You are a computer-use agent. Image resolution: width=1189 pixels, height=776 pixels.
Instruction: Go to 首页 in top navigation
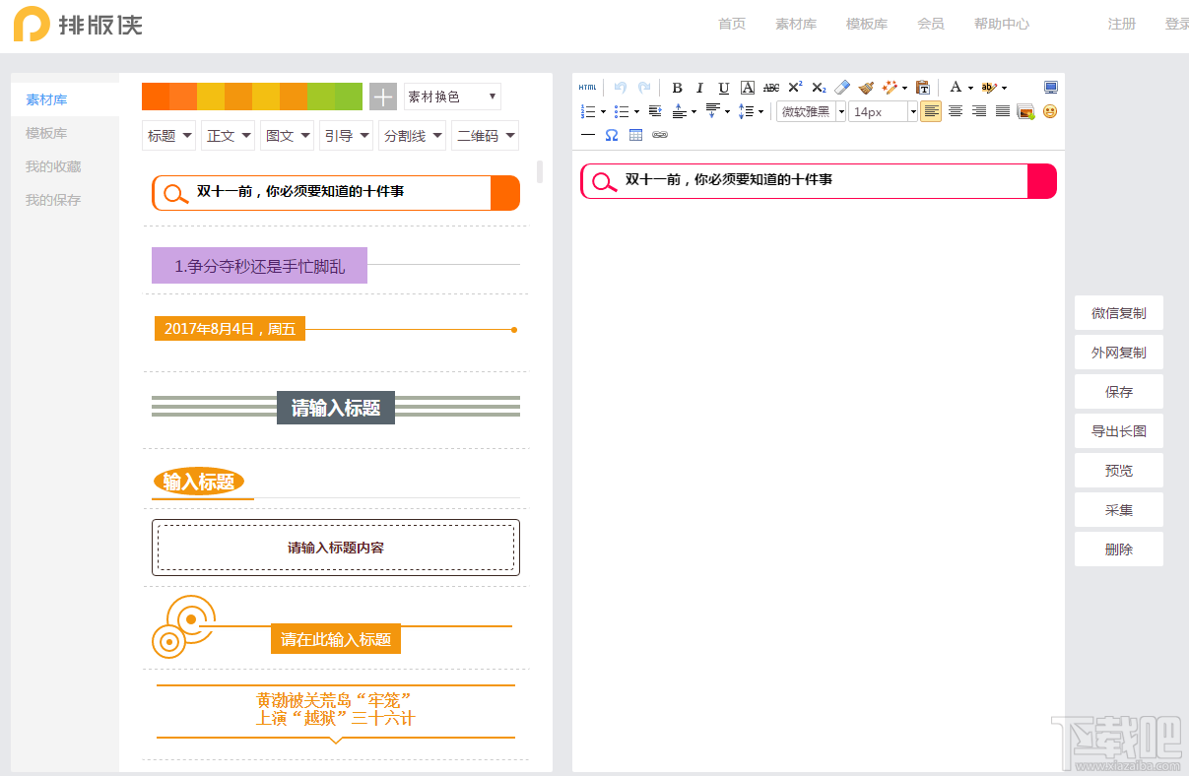[x=732, y=24]
